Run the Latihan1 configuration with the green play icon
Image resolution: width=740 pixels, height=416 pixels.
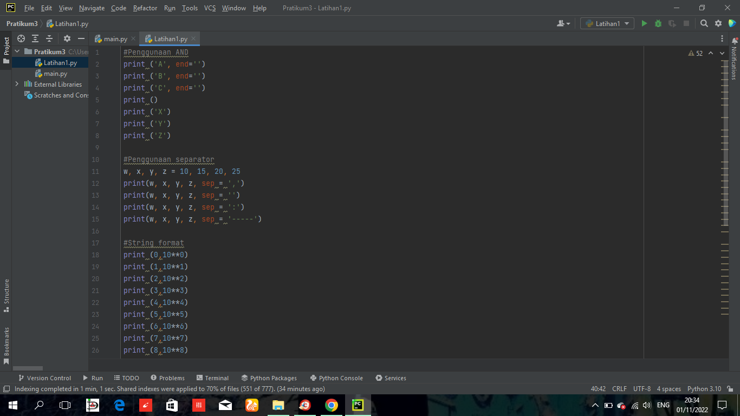tap(644, 23)
